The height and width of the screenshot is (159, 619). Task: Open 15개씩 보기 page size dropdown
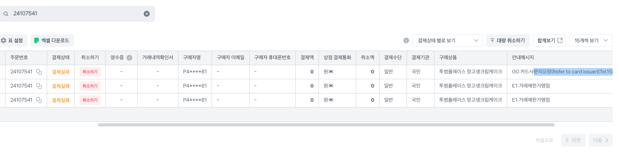pyautogui.click(x=591, y=40)
